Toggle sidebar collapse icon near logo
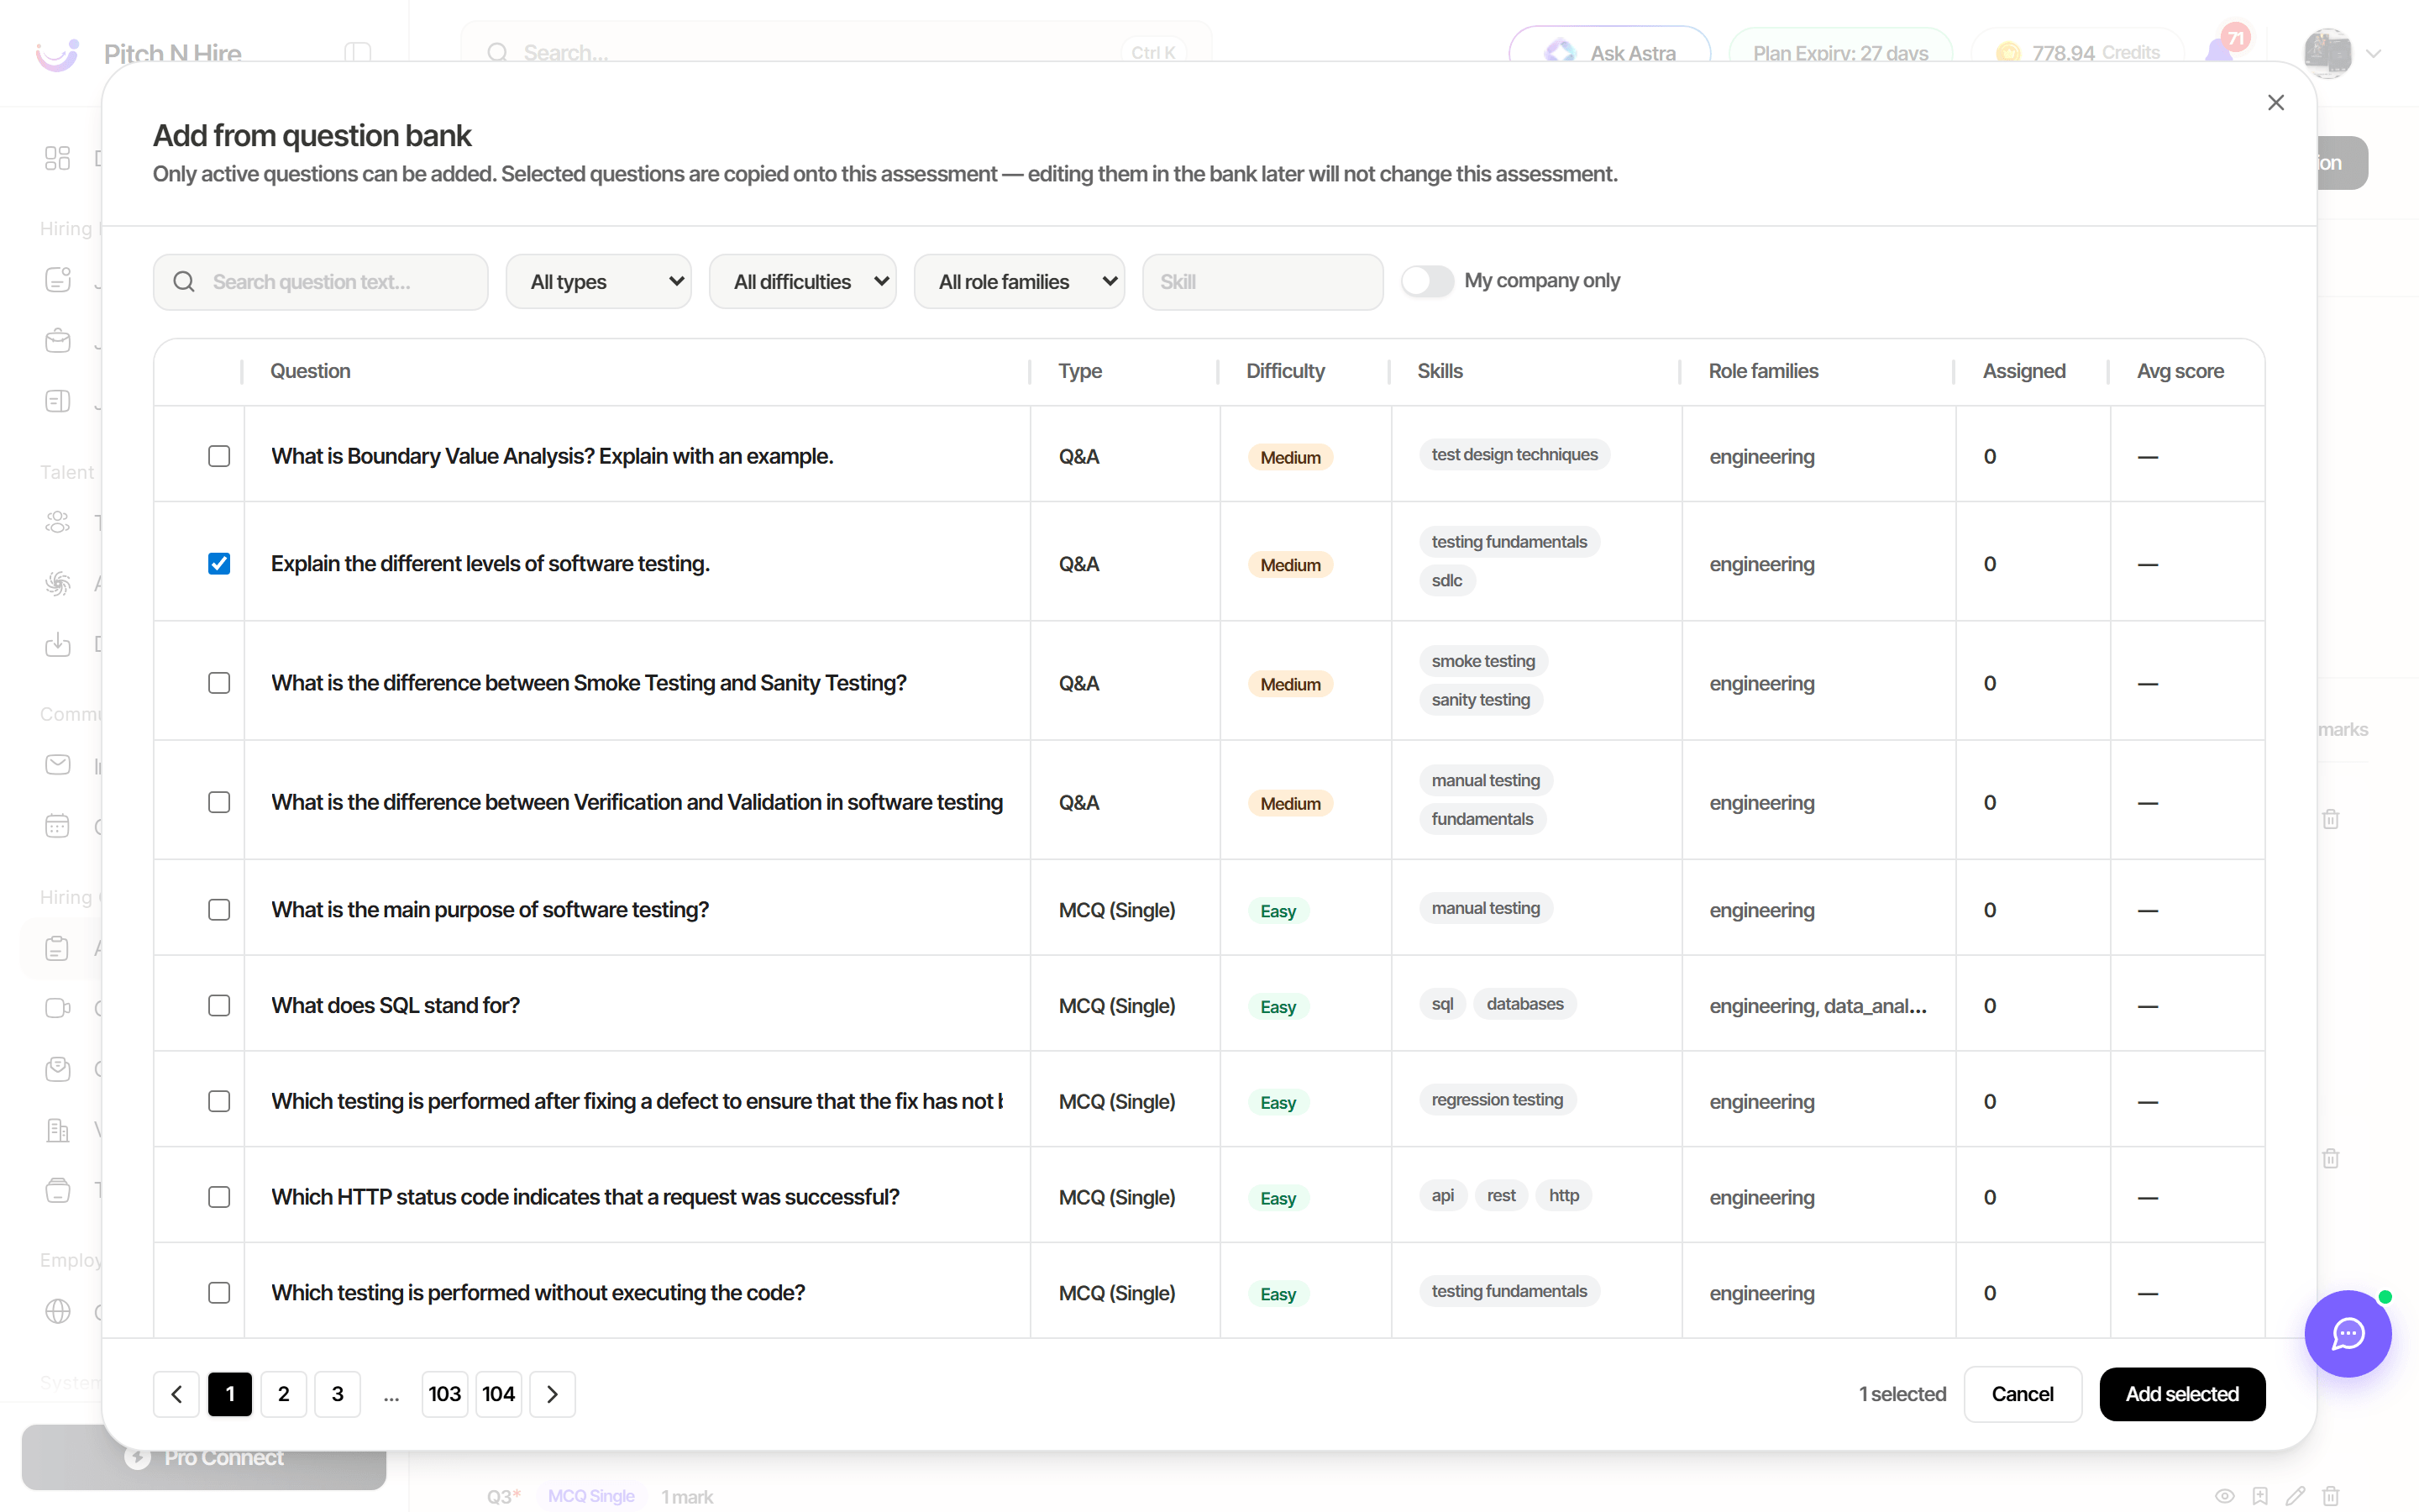 click(x=357, y=52)
